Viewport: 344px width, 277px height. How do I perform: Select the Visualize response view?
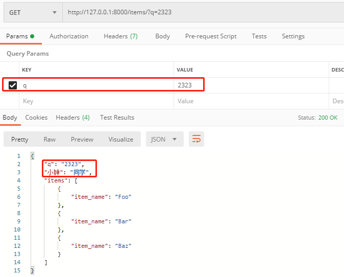pos(120,140)
